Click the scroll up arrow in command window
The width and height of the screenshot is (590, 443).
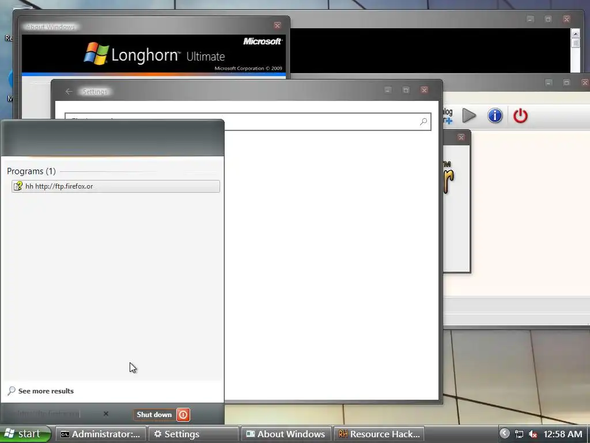tap(576, 33)
